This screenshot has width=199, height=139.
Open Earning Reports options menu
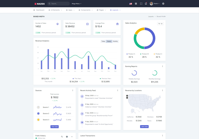[x=162, y=66]
